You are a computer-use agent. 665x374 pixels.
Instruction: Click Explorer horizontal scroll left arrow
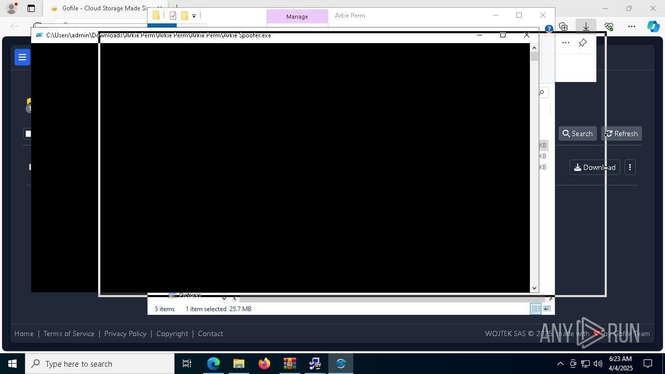[235, 299]
